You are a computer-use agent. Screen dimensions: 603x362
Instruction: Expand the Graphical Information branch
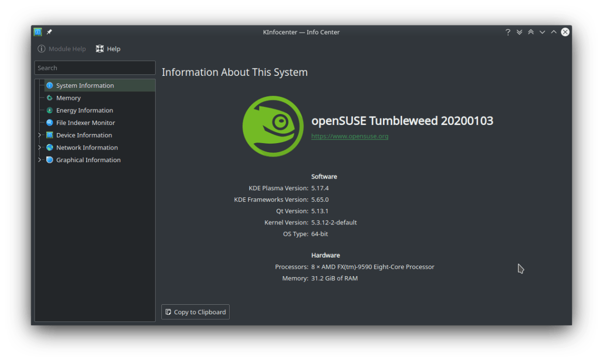40,160
